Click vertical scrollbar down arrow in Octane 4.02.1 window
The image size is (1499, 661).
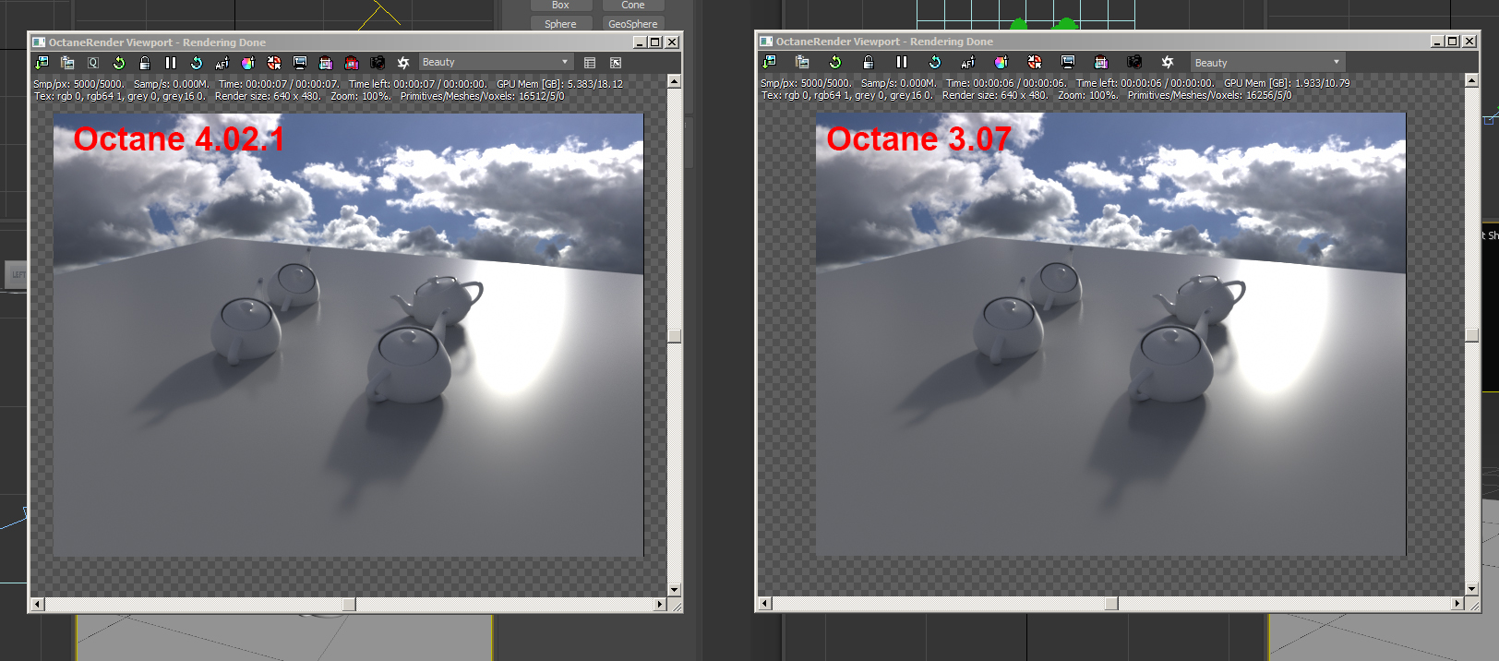pyautogui.click(x=674, y=589)
